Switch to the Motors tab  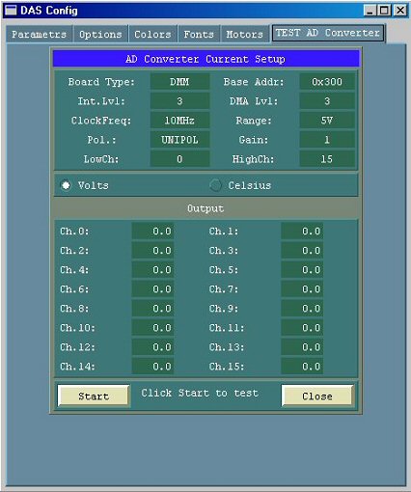pyautogui.click(x=244, y=34)
